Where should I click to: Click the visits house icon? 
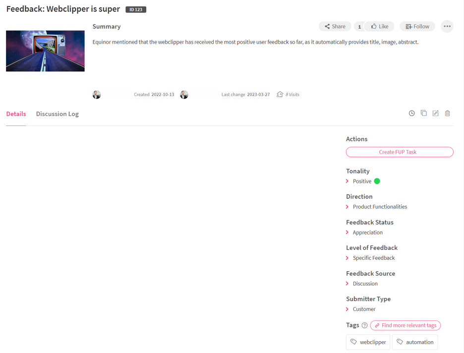[280, 94]
